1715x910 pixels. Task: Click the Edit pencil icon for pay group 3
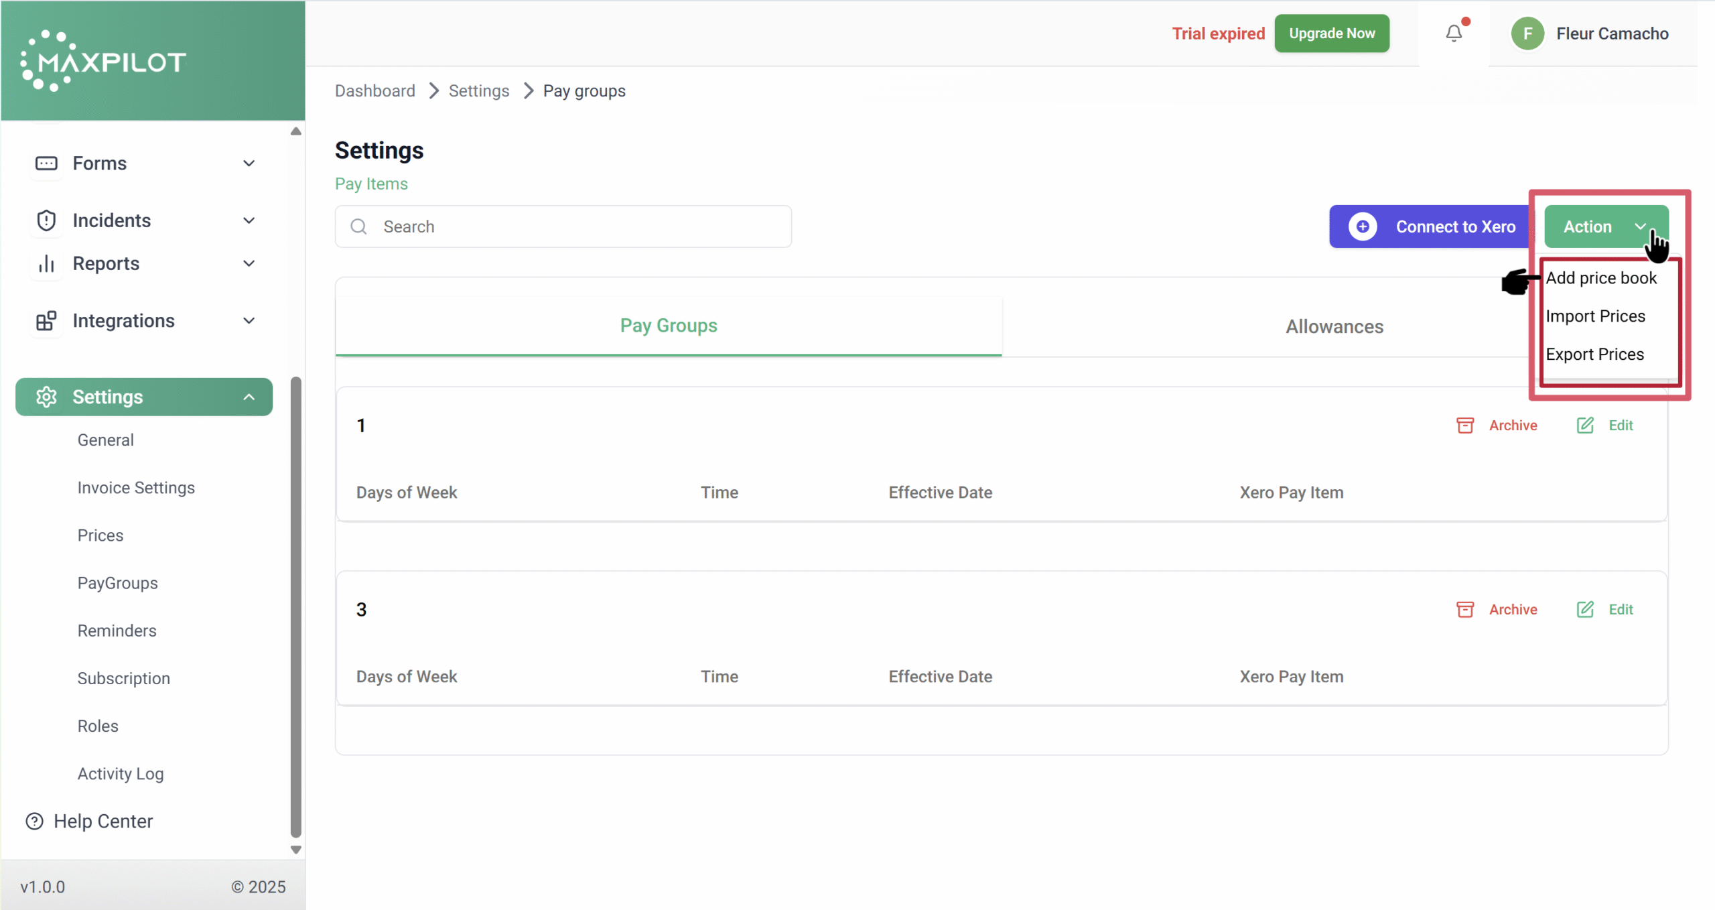1585,610
